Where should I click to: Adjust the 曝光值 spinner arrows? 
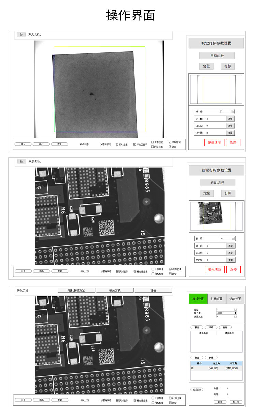235,313
